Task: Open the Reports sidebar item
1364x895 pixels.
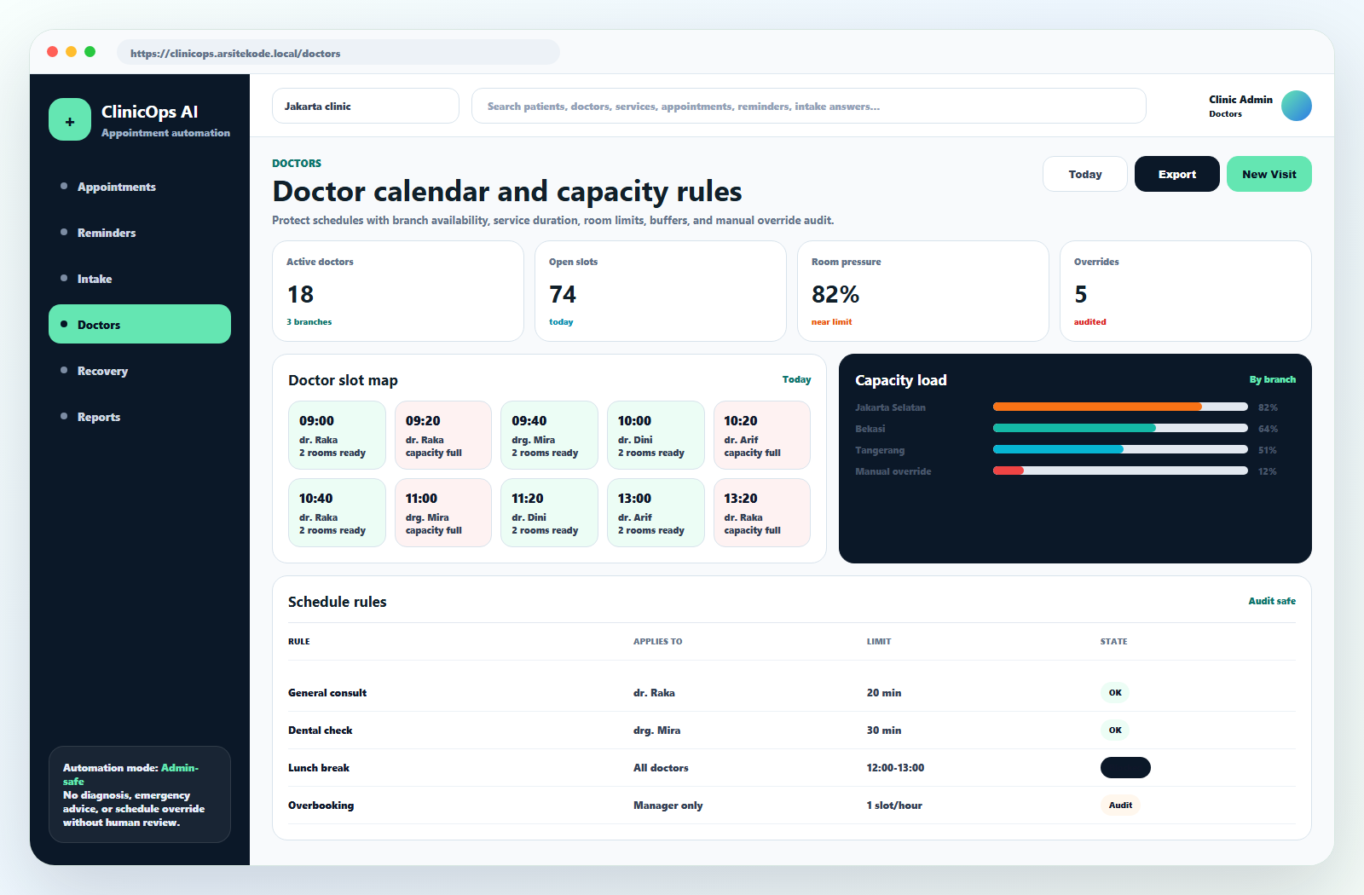Action: click(140, 417)
